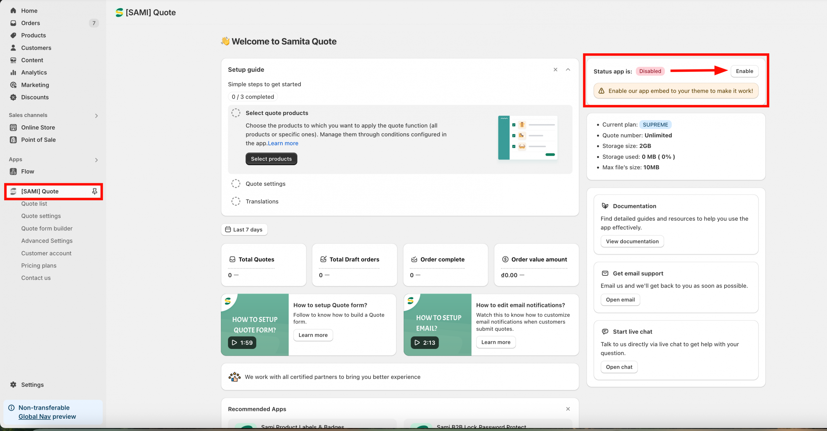The height and width of the screenshot is (431, 827).
Task: Open Pricing plans menu item
Action: point(39,265)
